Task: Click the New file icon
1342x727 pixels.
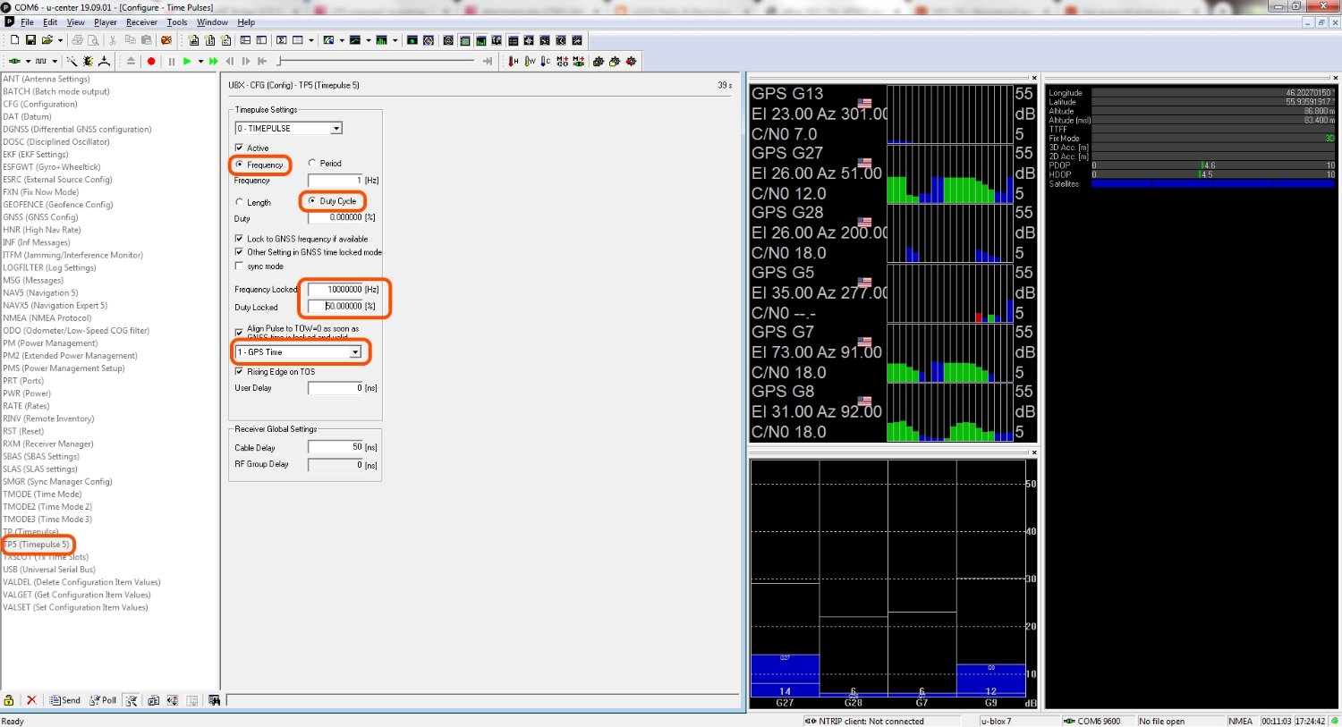Action: point(14,40)
